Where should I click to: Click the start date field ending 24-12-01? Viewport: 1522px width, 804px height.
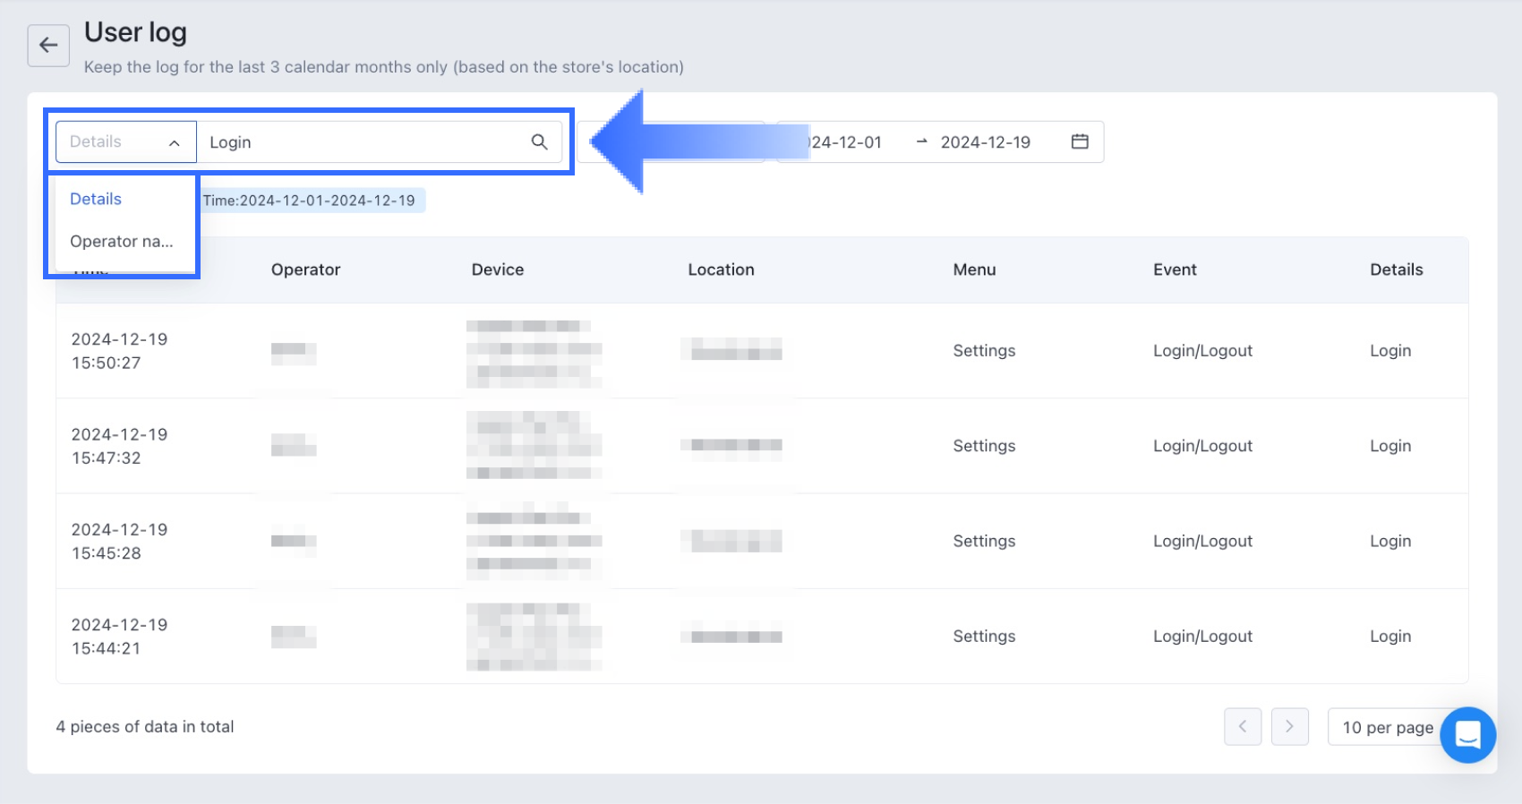[x=846, y=142]
